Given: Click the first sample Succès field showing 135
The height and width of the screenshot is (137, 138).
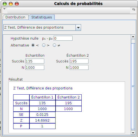Looking at the screenshot, I should tap(35, 61).
